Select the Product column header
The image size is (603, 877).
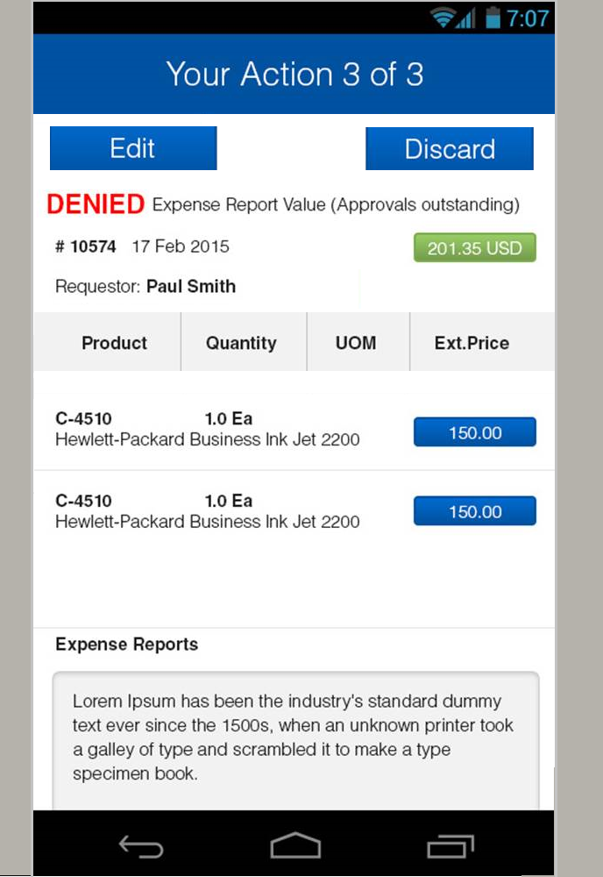pos(114,343)
